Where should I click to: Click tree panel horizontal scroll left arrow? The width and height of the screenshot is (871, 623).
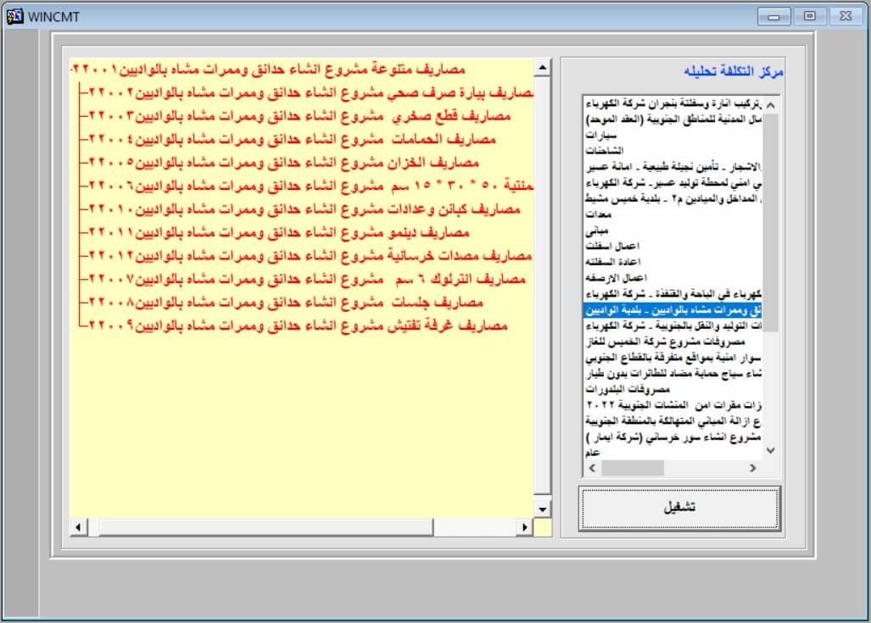(79, 528)
